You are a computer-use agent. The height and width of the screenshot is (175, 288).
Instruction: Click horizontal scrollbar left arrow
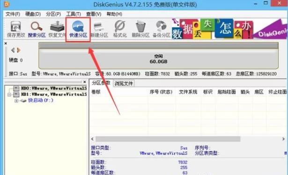tap(92, 139)
